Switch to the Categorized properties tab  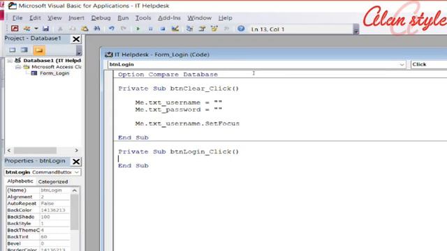click(x=53, y=181)
